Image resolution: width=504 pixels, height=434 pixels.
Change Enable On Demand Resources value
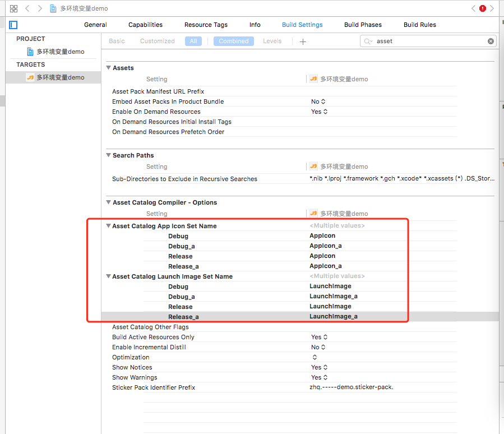coord(319,112)
